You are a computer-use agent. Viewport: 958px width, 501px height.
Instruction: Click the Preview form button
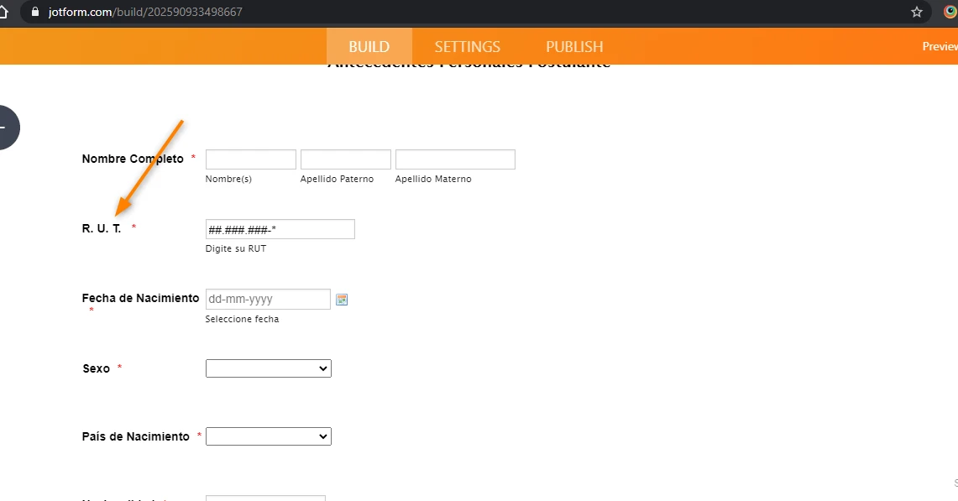pyautogui.click(x=940, y=46)
